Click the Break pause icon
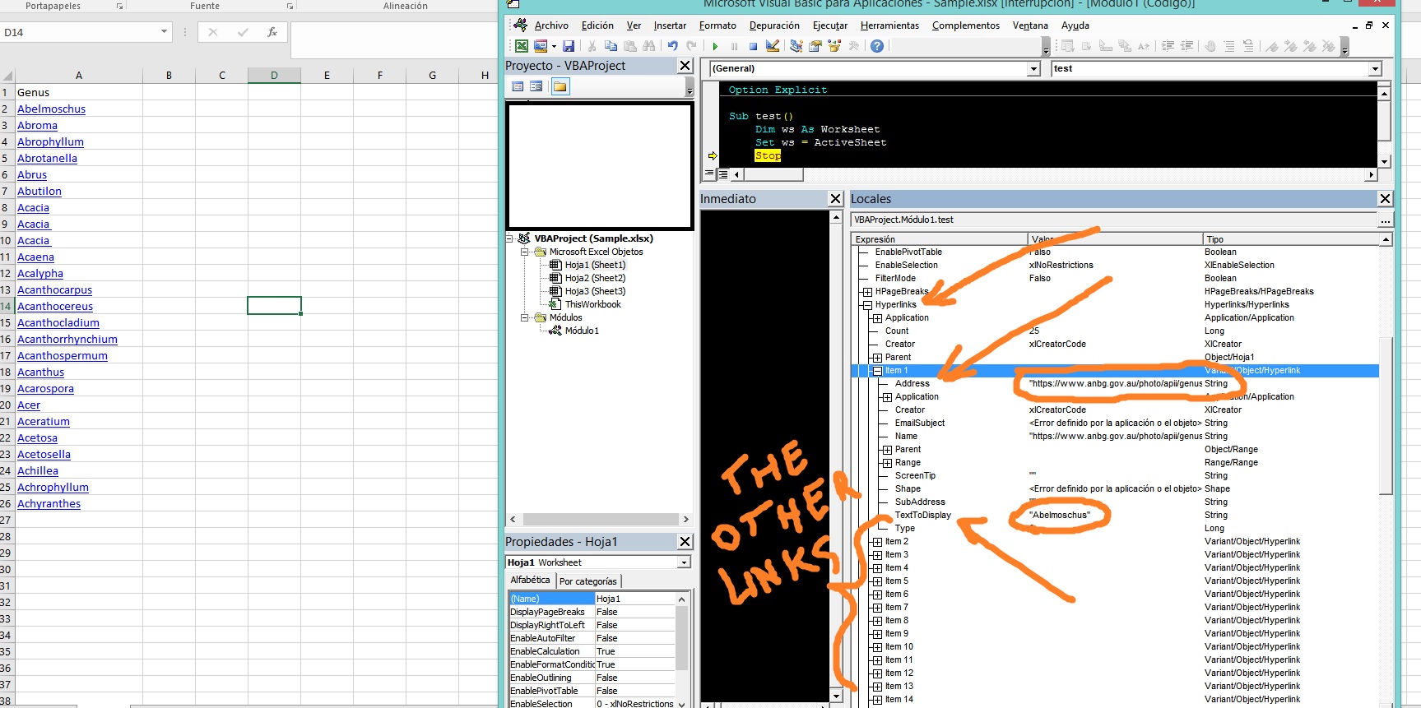This screenshot has width=1421, height=708. point(734,46)
